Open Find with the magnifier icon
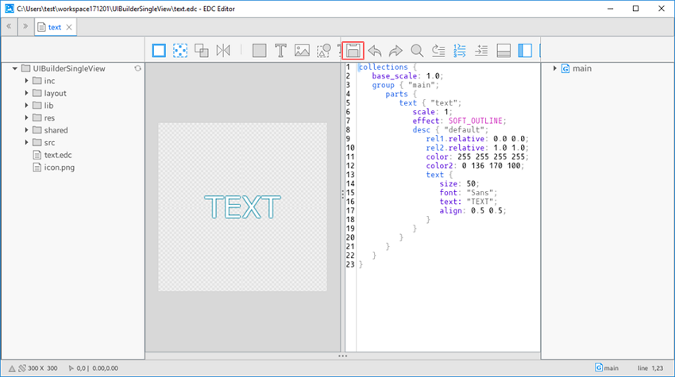Screen dimensions: 675x377 tap(417, 51)
